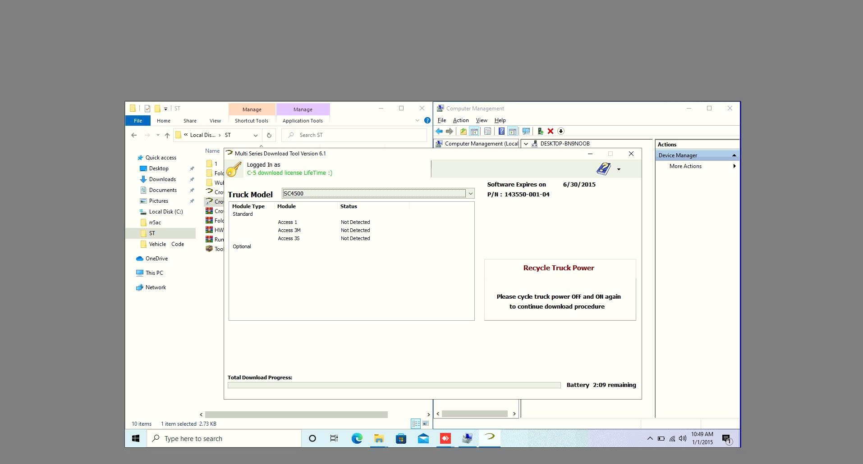The width and height of the screenshot is (863, 464).
Task: Open the help question mark icon in Computer Management
Action: tap(501, 131)
